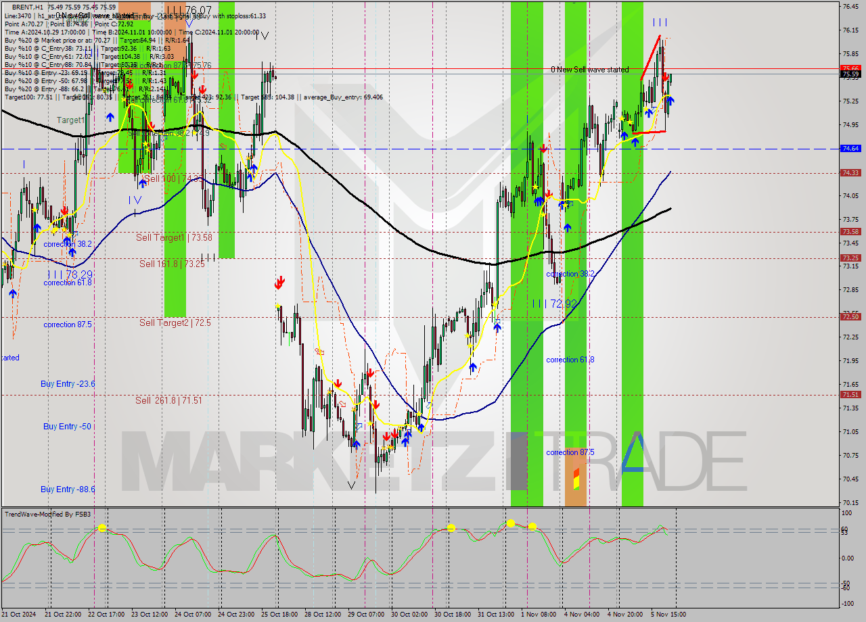Select the 'Sell Target1 | 73.58' label
The height and width of the screenshot is (622, 866).
pos(174,237)
